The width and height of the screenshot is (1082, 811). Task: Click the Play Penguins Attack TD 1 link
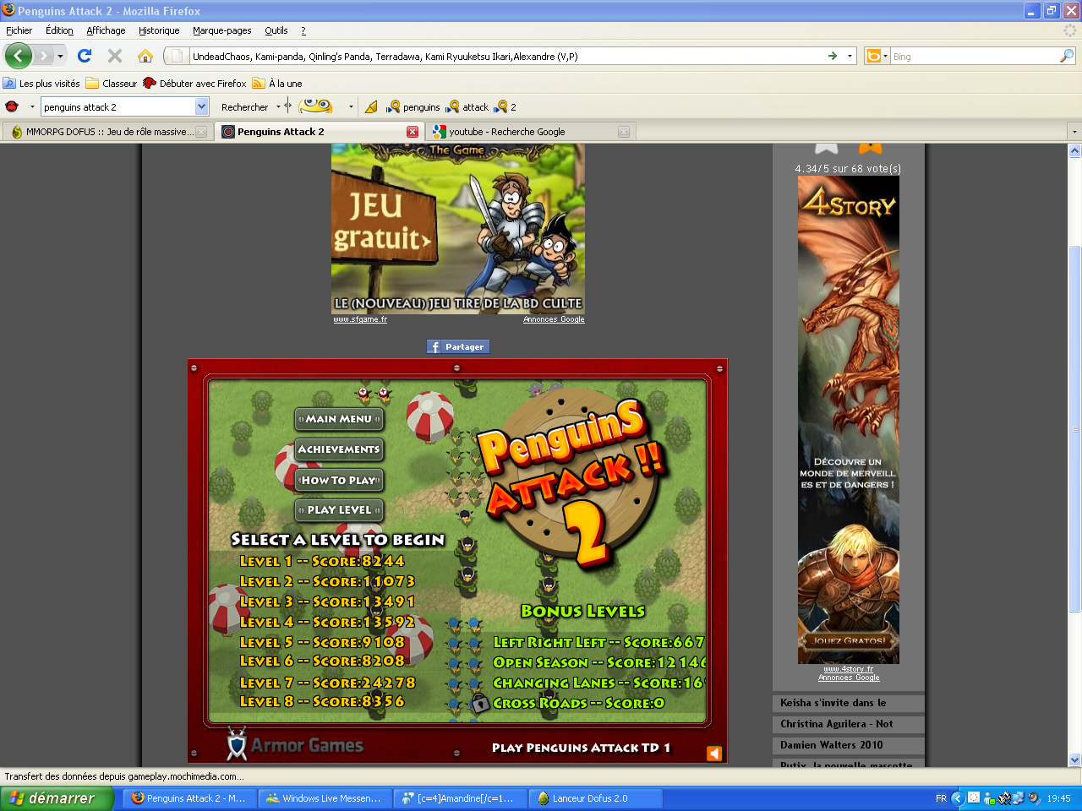click(x=581, y=748)
